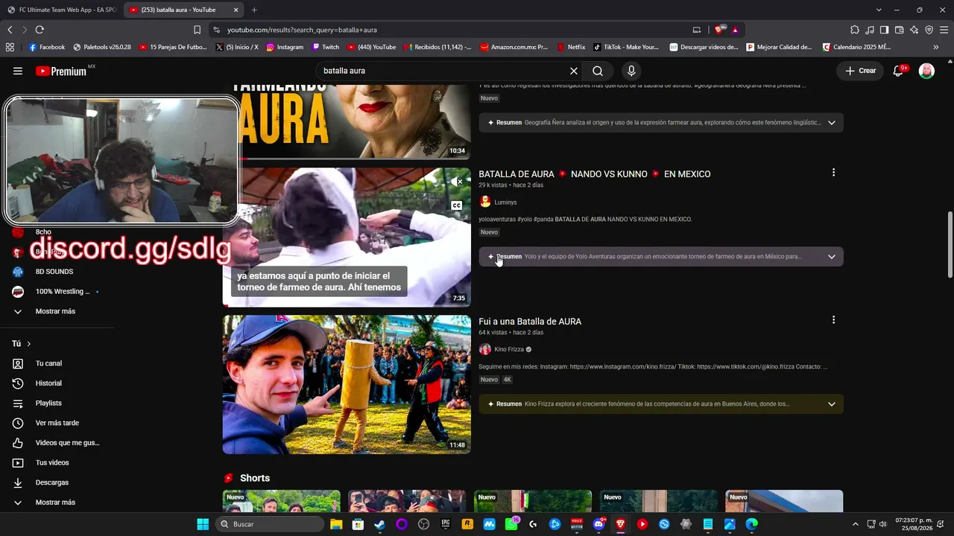The height and width of the screenshot is (536, 954).
Task: Open options menu for Fui a una Batalla video
Action: [x=833, y=320]
